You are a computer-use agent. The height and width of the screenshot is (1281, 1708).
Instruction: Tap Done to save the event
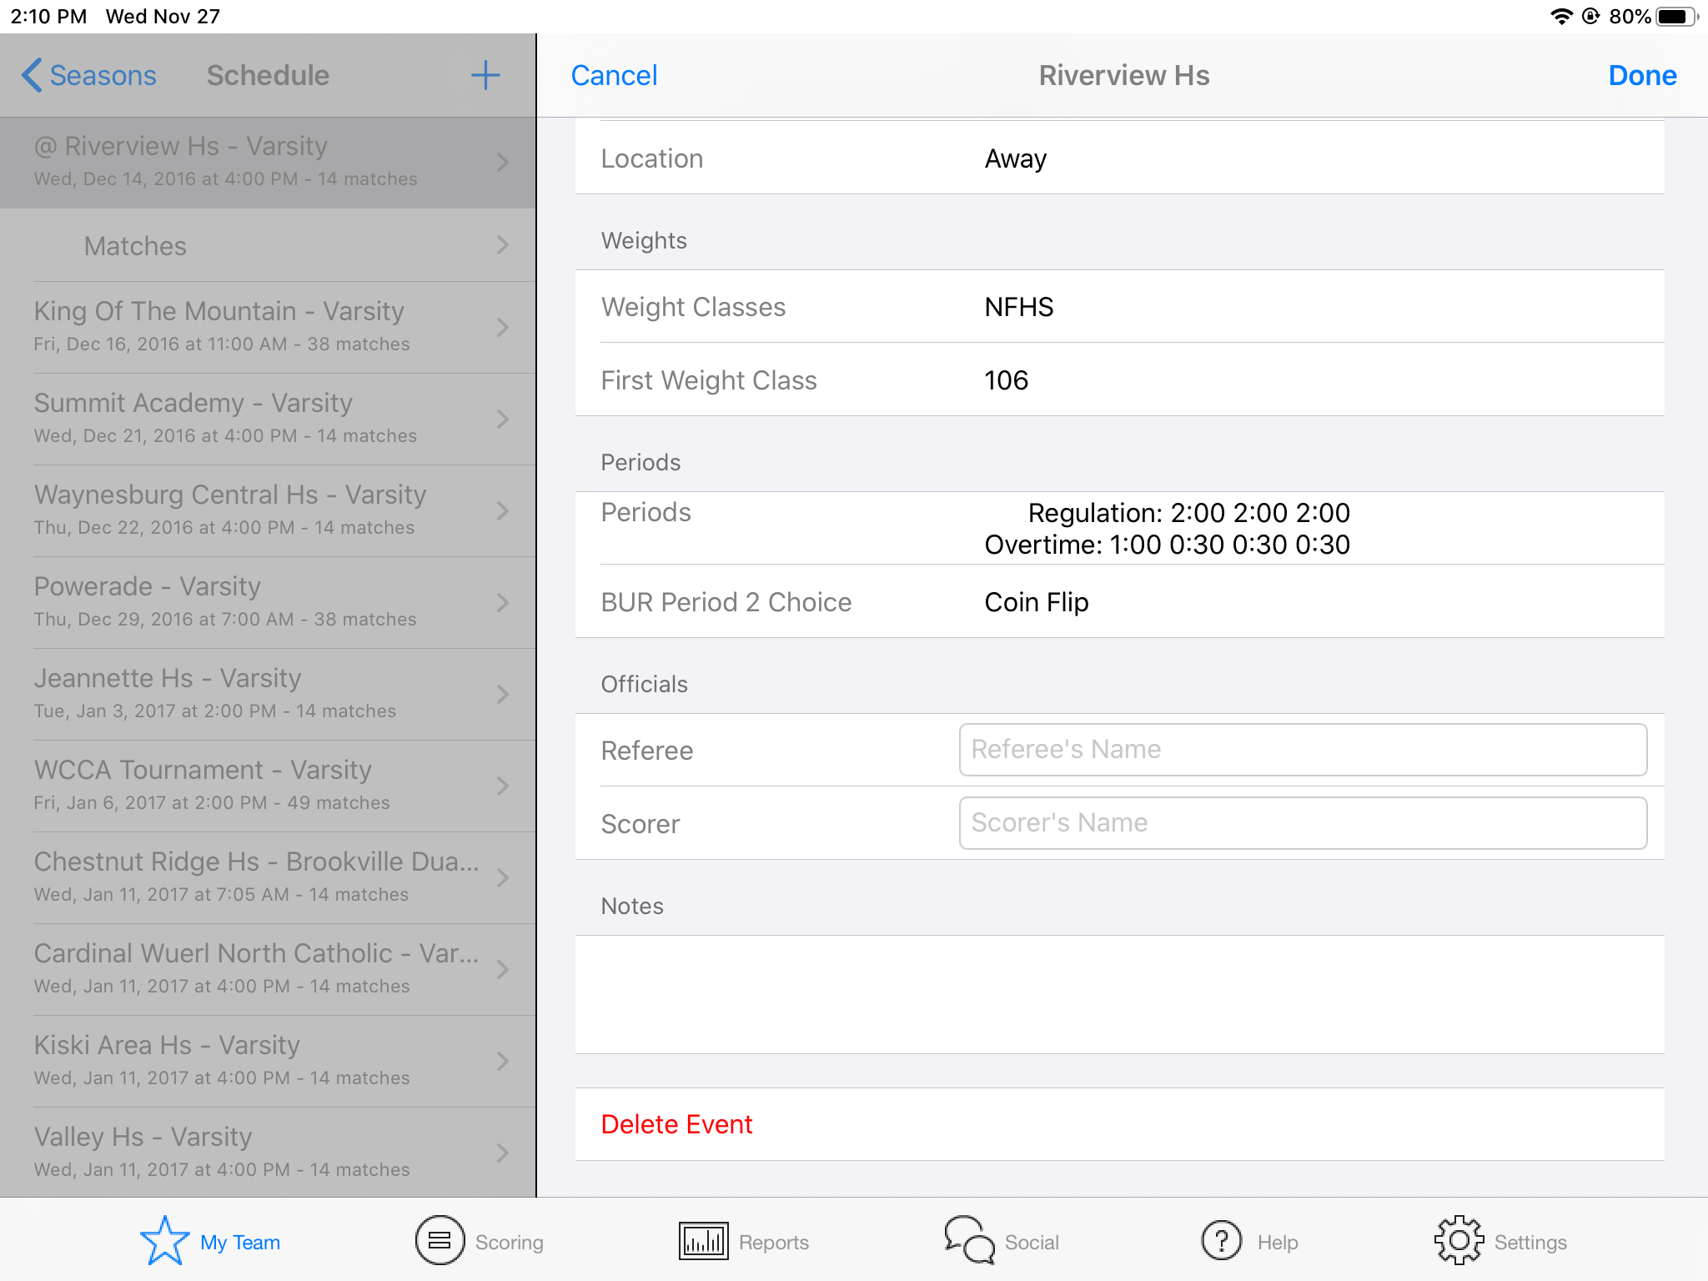[1642, 75]
